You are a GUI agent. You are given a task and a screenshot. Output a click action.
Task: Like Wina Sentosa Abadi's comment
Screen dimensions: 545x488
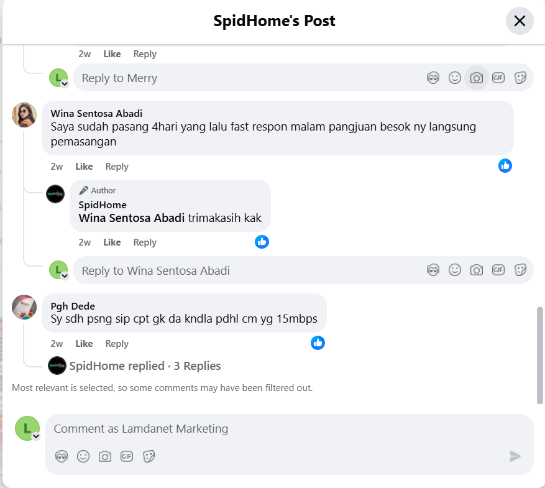tap(84, 167)
